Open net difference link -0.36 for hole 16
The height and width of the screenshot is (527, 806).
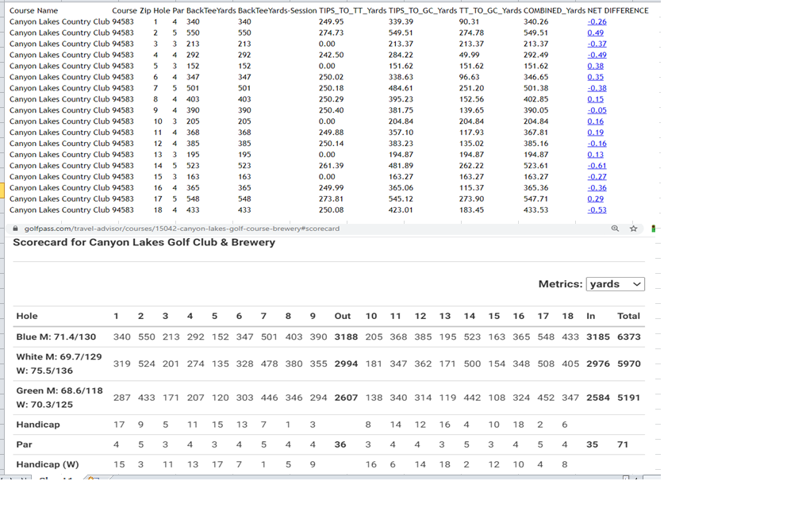point(597,187)
